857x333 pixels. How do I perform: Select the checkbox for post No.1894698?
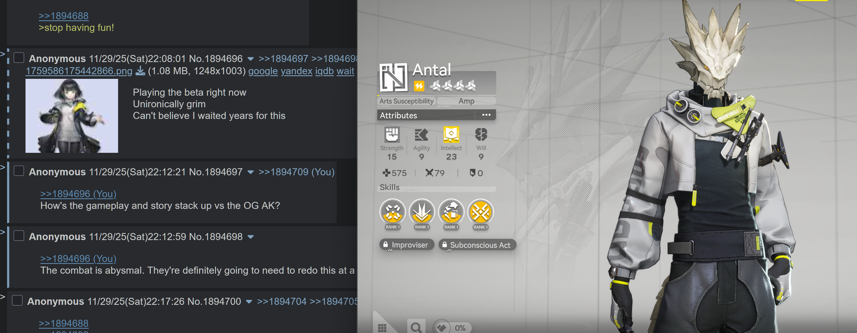[19, 236]
